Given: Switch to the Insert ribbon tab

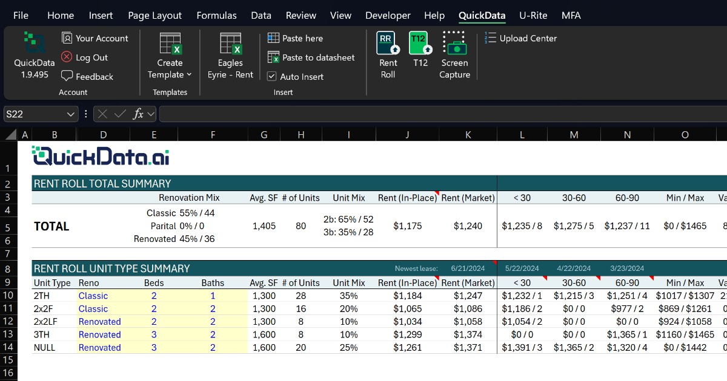Looking at the screenshot, I should coord(101,16).
